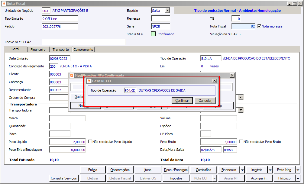Enable Não recalcular Peso Líquido checkbox
Viewport: 304px width, 184px height.
[x=90, y=142]
